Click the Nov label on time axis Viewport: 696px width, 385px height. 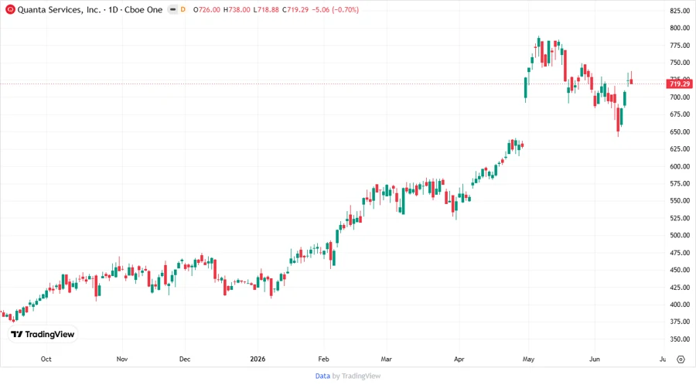pyautogui.click(x=122, y=359)
